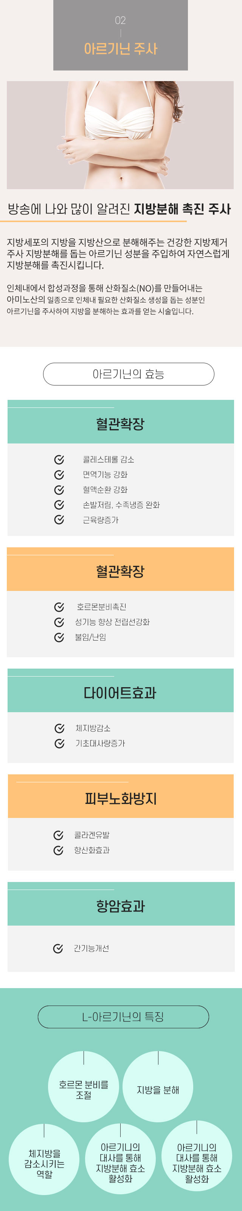Click the check icon next to 간기능개선
The image size is (242, 1211).
coord(58,948)
